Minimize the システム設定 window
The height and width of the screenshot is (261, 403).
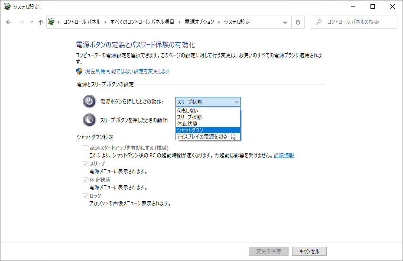(353, 6)
